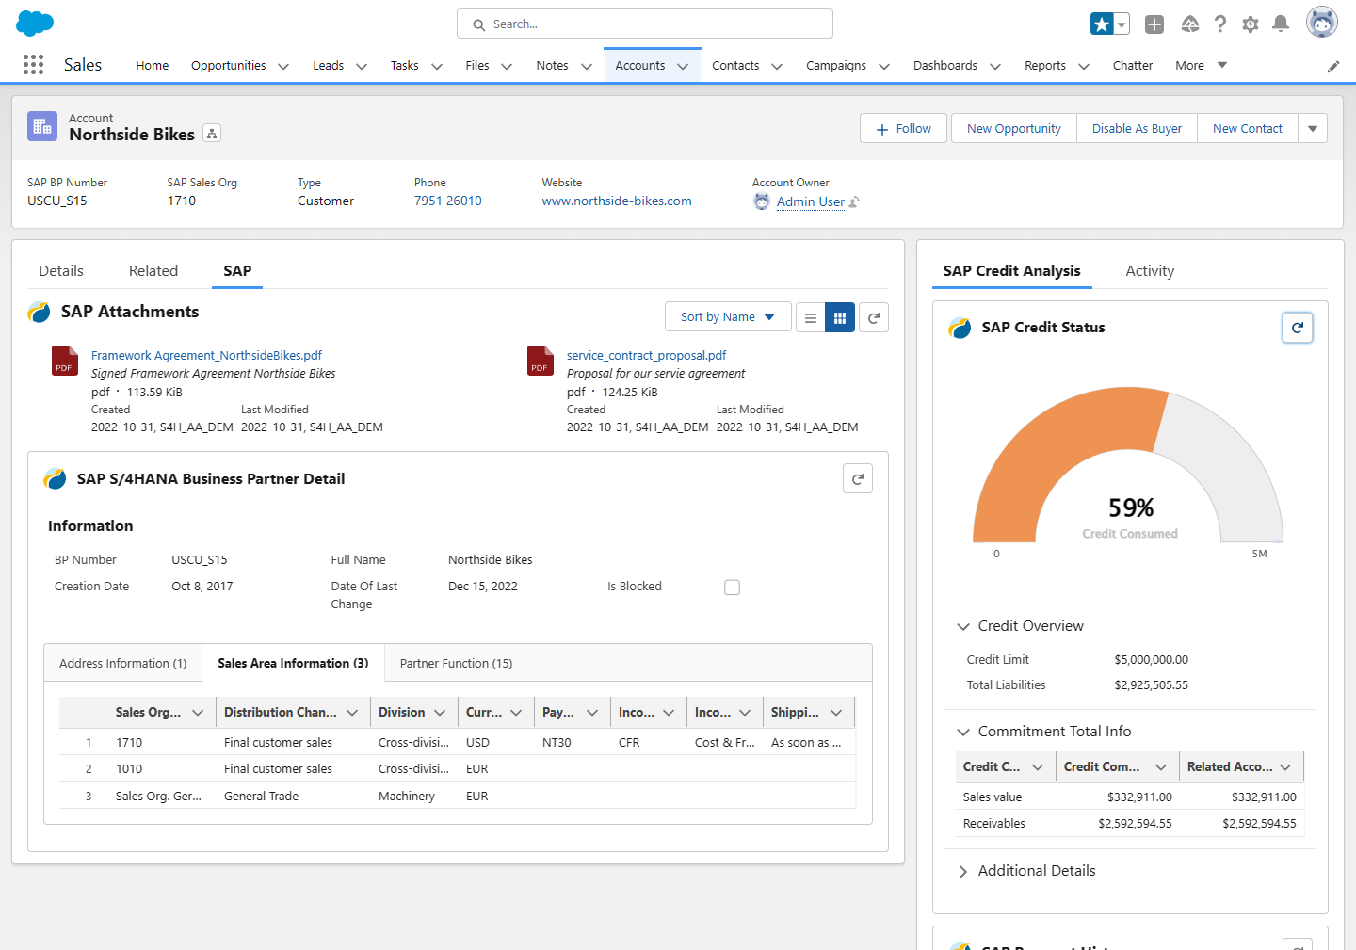Select row 1 Sales Org 1710
Screen dimensions: 1356x950
point(129,743)
